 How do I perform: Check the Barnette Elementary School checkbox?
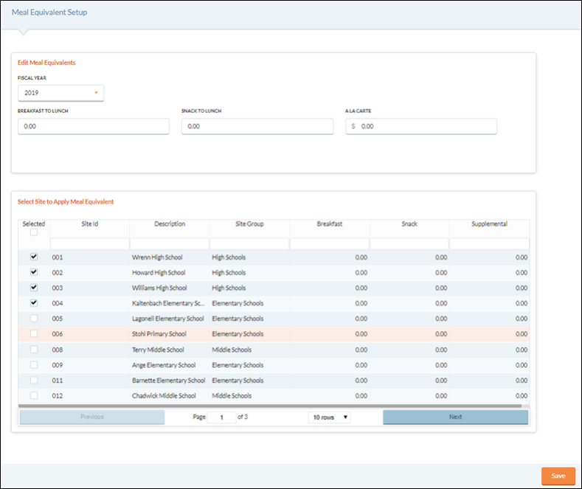34,380
